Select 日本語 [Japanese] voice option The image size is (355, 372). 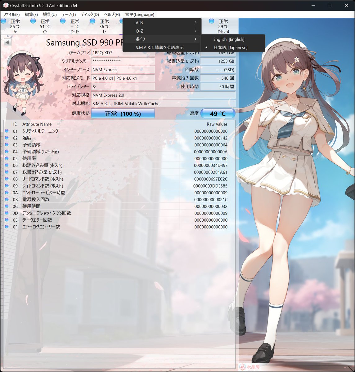pyautogui.click(x=233, y=47)
